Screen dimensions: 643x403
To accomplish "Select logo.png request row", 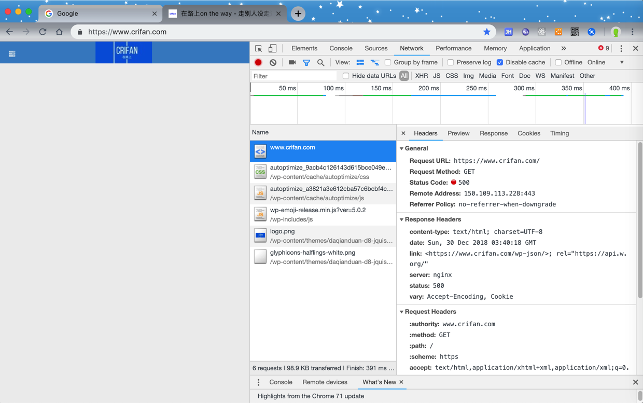I will coord(323,235).
